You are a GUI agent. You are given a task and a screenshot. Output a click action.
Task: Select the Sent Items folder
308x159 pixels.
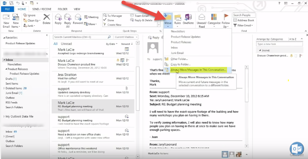click(x=12, y=83)
